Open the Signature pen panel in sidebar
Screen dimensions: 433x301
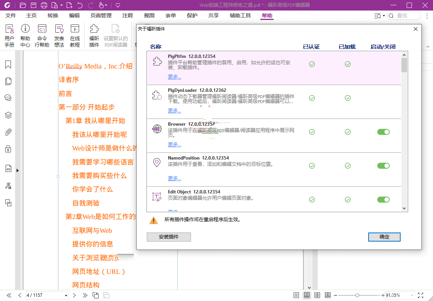pos(8,185)
